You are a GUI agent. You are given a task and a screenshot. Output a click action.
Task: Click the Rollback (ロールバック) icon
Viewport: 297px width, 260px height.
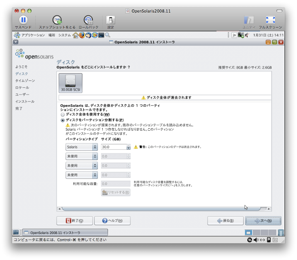tap(88, 20)
